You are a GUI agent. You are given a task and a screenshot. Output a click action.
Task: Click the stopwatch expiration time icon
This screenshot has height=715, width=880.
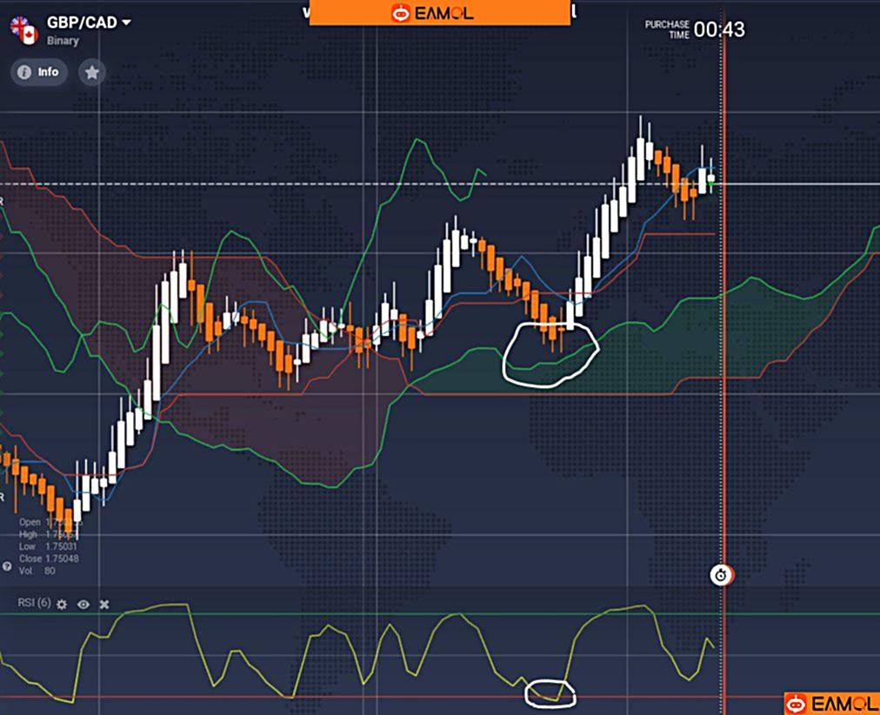point(721,575)
